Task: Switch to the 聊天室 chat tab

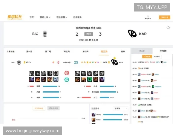Action: pos(142,51)
